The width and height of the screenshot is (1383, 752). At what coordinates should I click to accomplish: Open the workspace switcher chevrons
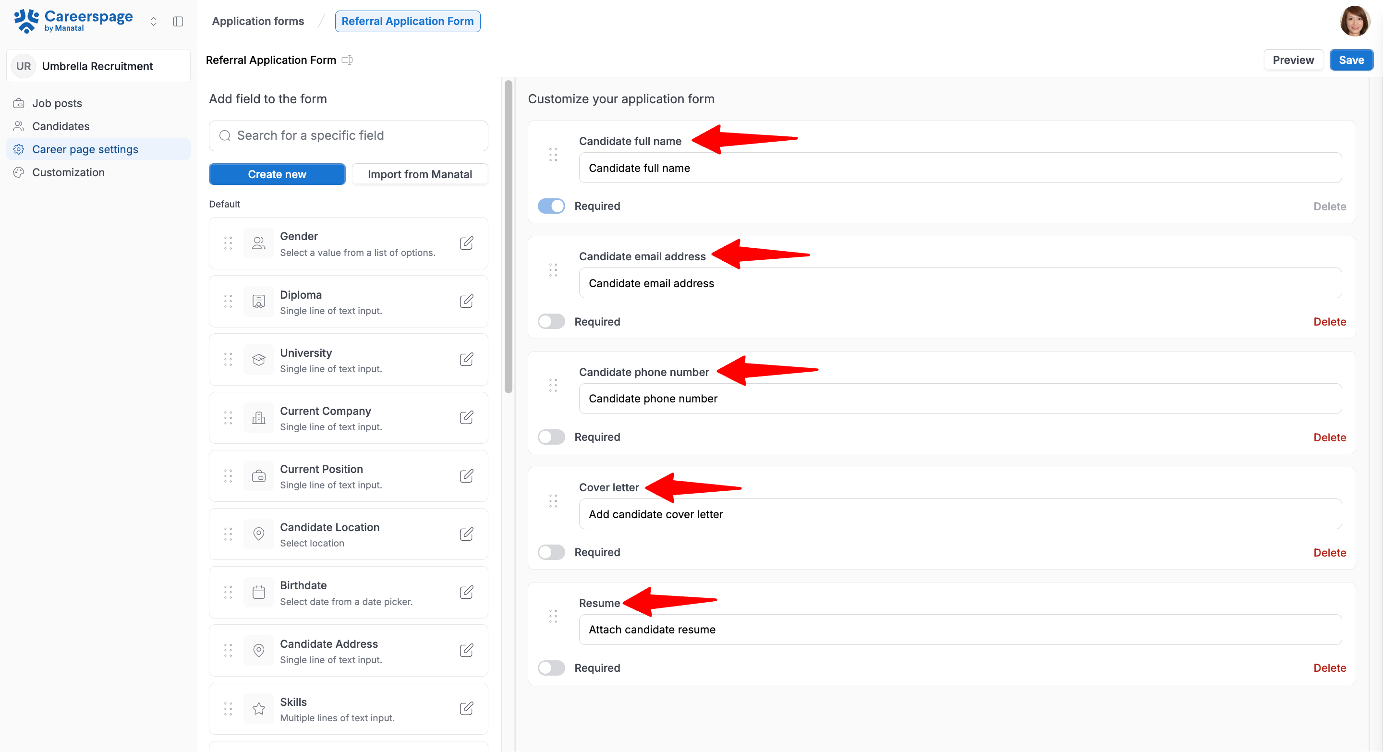[154, 22]
